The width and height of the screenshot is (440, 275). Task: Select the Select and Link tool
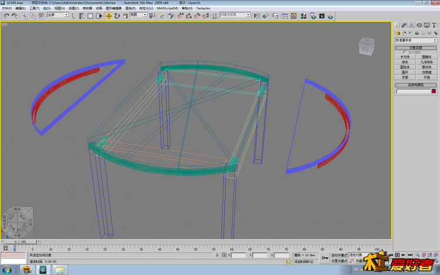[25, 16]
